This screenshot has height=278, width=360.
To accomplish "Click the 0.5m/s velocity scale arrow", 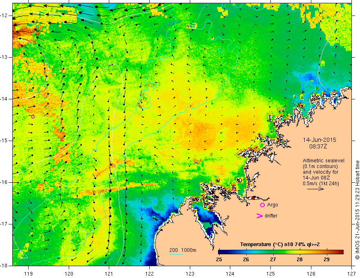I will (x=315, y=189).
